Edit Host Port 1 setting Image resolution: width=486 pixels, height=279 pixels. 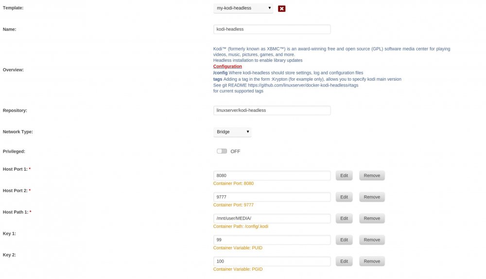click(x=344, y=175)
